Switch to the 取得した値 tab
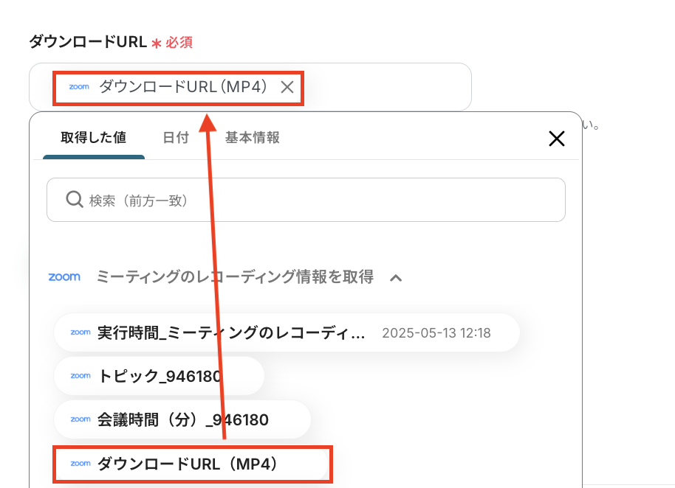The height and width of the screenshot is (488, 675). 93,138
